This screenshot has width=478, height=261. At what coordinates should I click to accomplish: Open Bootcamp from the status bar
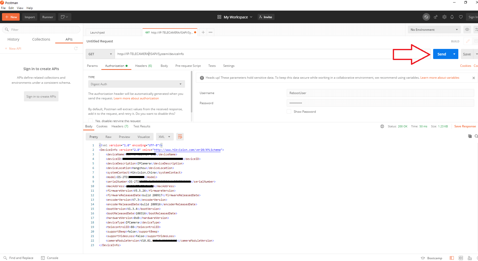tap(432, 258)
